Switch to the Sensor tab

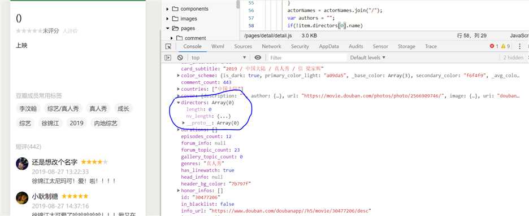click(380, 46)
